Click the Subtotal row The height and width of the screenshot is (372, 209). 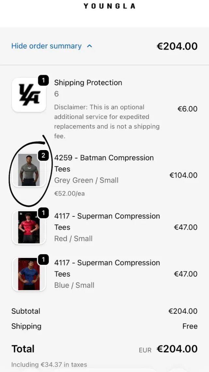coord(26,311)
